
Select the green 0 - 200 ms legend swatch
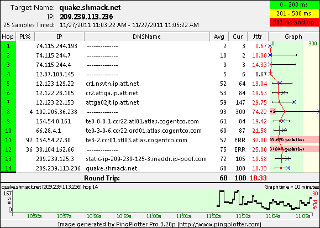tap(294, 4)
